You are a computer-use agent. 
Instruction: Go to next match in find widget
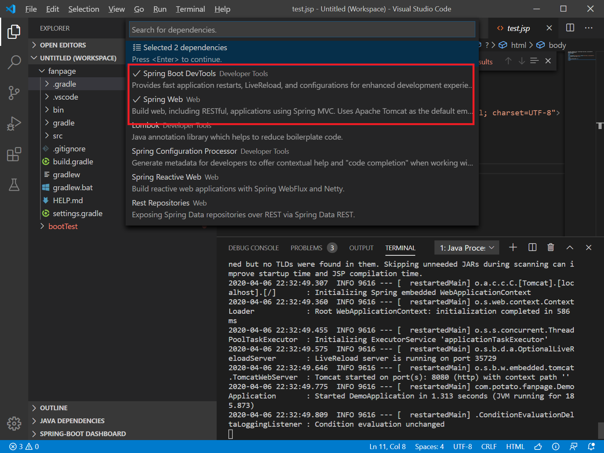522,61
